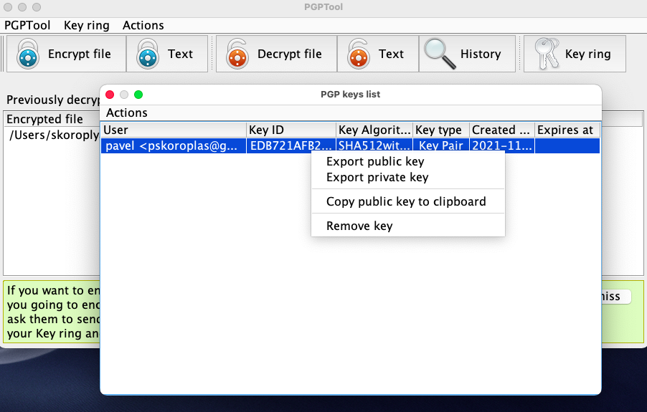Open the Actions menu in main window

pyautogui.click(x=143, y=26)
